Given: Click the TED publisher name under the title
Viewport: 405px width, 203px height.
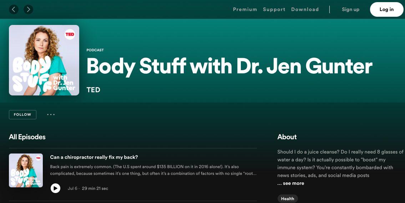Looking at the screenshot, I should pyautogui.click(x=93, y=90).
